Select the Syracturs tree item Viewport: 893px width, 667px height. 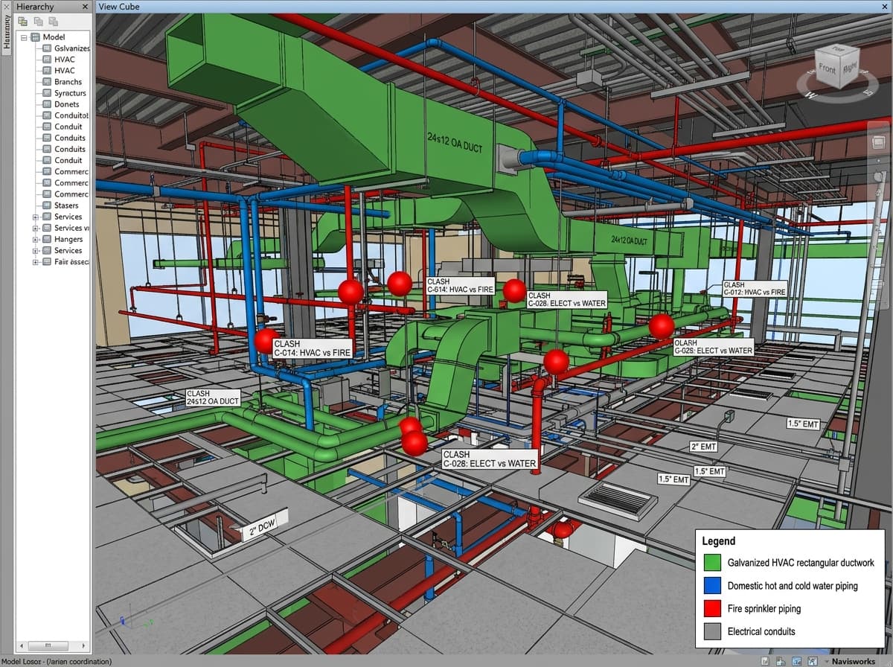click(x=70, y=93)
